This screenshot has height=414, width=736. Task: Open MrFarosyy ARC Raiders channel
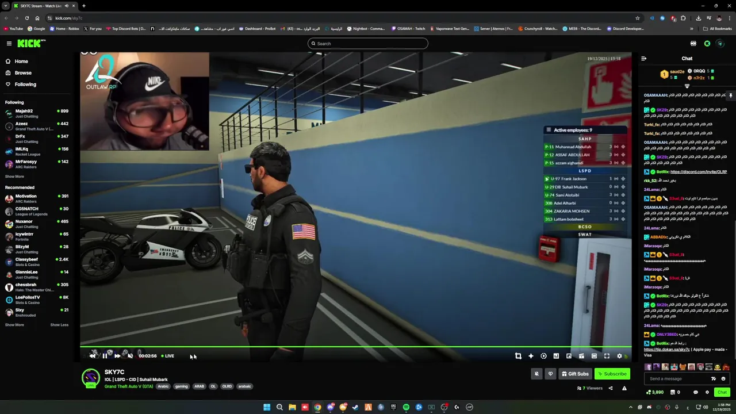pyautogui.click(x=37, y=164)
